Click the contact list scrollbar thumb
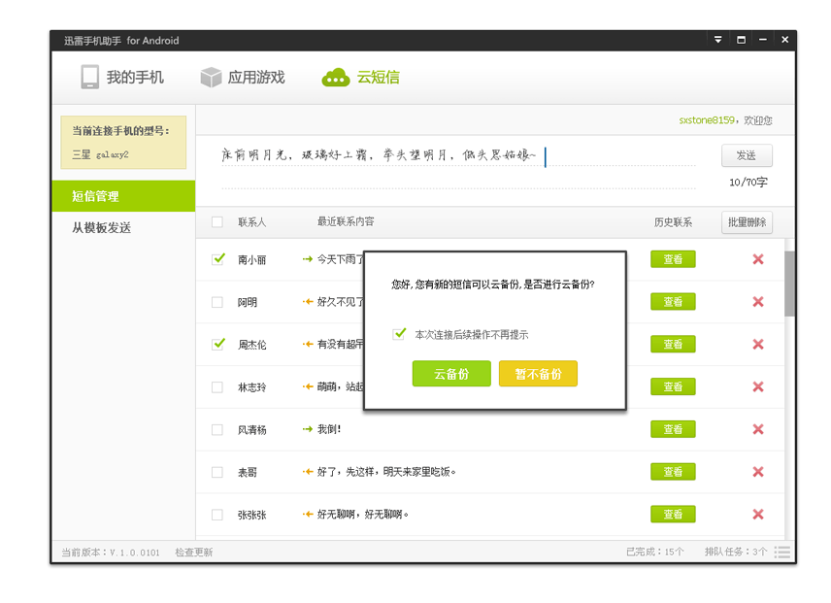The image size is (831, 603). click(789, 284)
